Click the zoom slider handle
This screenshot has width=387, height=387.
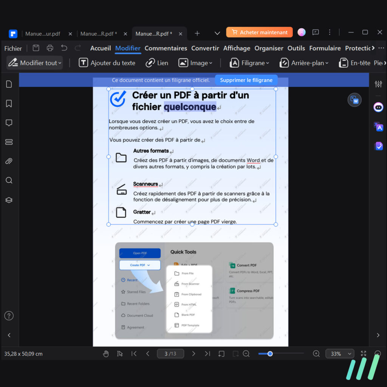270,354
